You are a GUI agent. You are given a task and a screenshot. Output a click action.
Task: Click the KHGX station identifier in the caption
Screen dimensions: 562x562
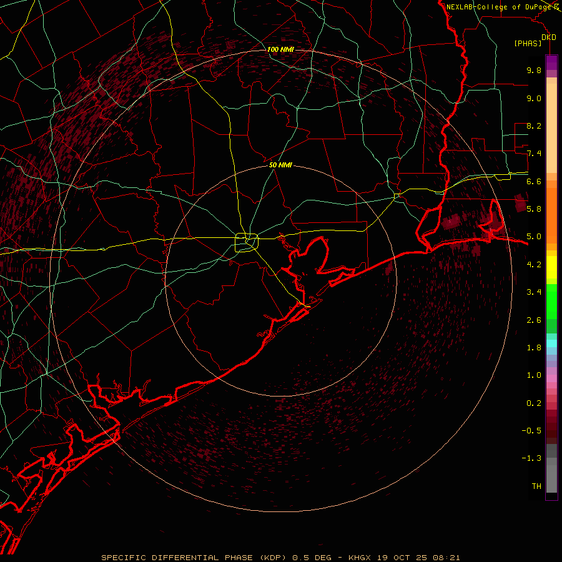click(x=360, y=558)
